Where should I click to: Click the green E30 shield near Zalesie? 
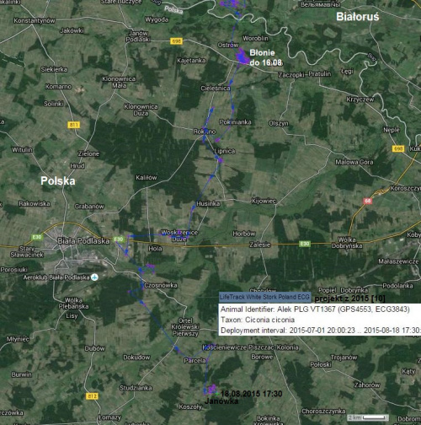(305, 244)
